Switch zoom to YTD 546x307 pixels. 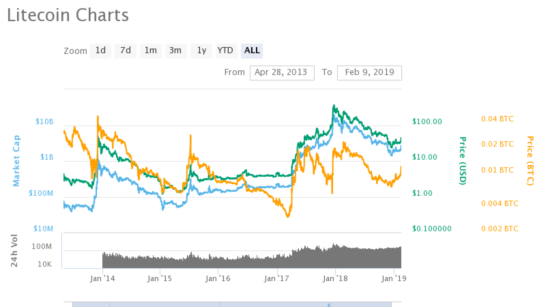(226, 51)
